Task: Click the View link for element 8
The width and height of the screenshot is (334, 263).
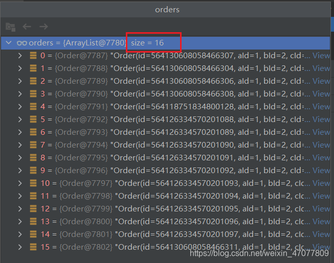Action: pos(321,158)
